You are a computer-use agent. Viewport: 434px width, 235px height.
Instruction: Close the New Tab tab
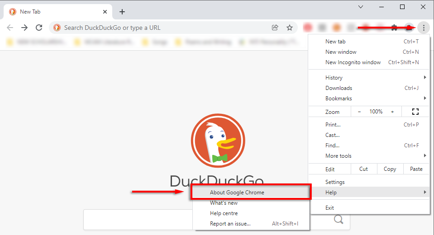click(x=105, y=12)
